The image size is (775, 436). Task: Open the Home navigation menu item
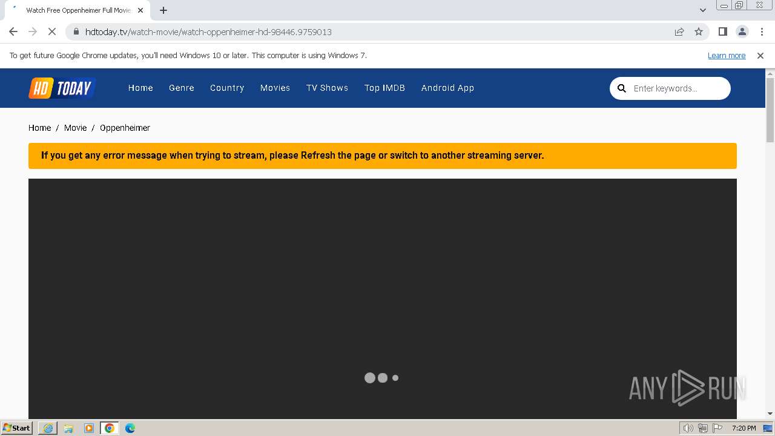pos(140,88)
